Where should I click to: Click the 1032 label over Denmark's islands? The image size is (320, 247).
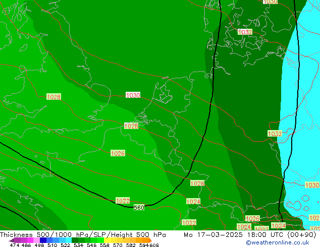point(245,32)
